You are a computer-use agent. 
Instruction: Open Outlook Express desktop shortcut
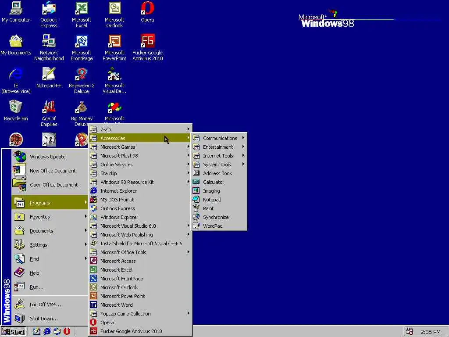click(x=49, y=14)
